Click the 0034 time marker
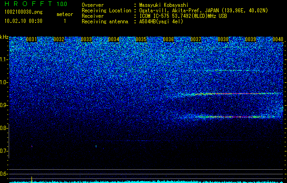The height and width of the screenshot is (183, 287). pos(114,39)
